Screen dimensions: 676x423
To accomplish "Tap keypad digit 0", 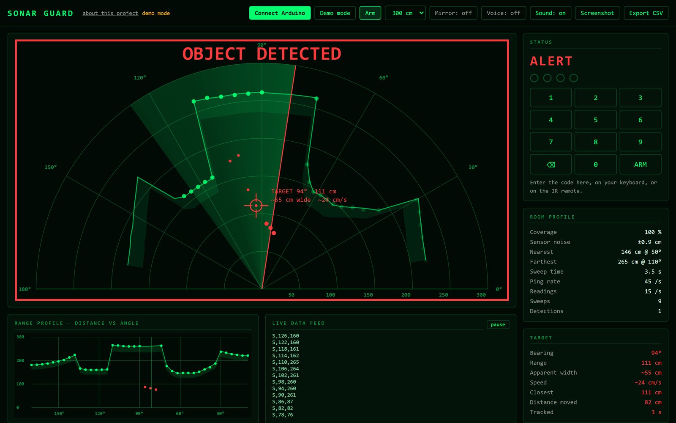I will [596, 165].
